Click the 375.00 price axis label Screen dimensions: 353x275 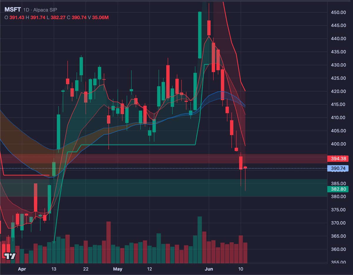pyautogui.click(x=338, y=210)
